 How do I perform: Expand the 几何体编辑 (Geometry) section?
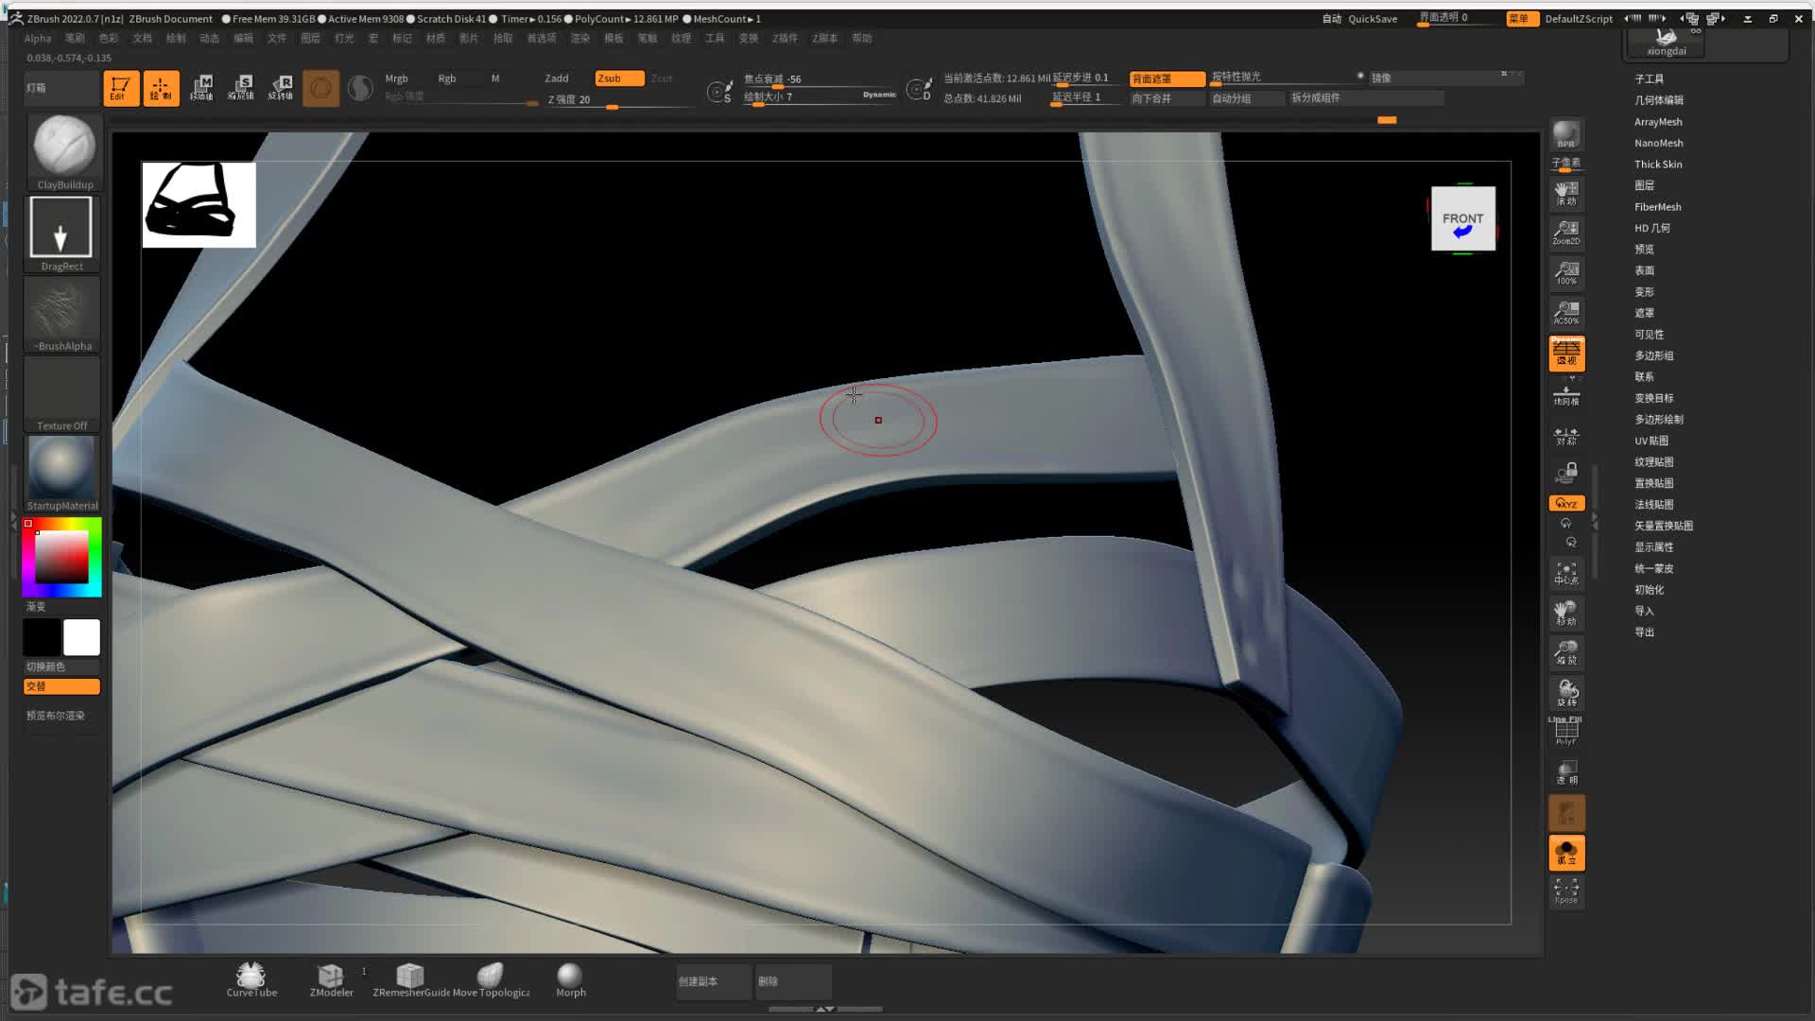click(x=1658, y=100)
